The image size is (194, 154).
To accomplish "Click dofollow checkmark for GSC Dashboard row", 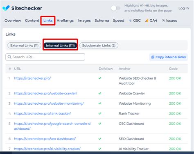I will click(100, 123).
